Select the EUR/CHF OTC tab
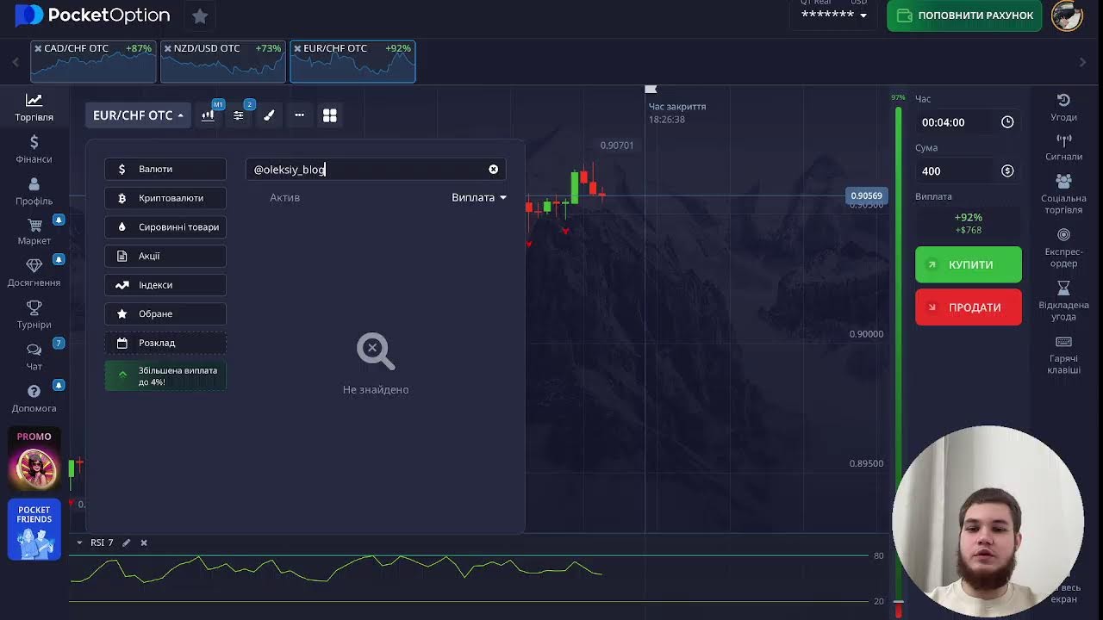Image resolution: width=1103 pixels, height=620 pixels. point(352,61)
